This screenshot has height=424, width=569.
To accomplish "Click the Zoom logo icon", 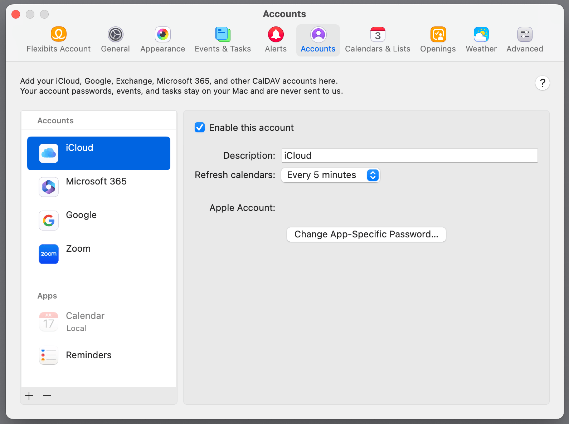I will pos(49,254).
